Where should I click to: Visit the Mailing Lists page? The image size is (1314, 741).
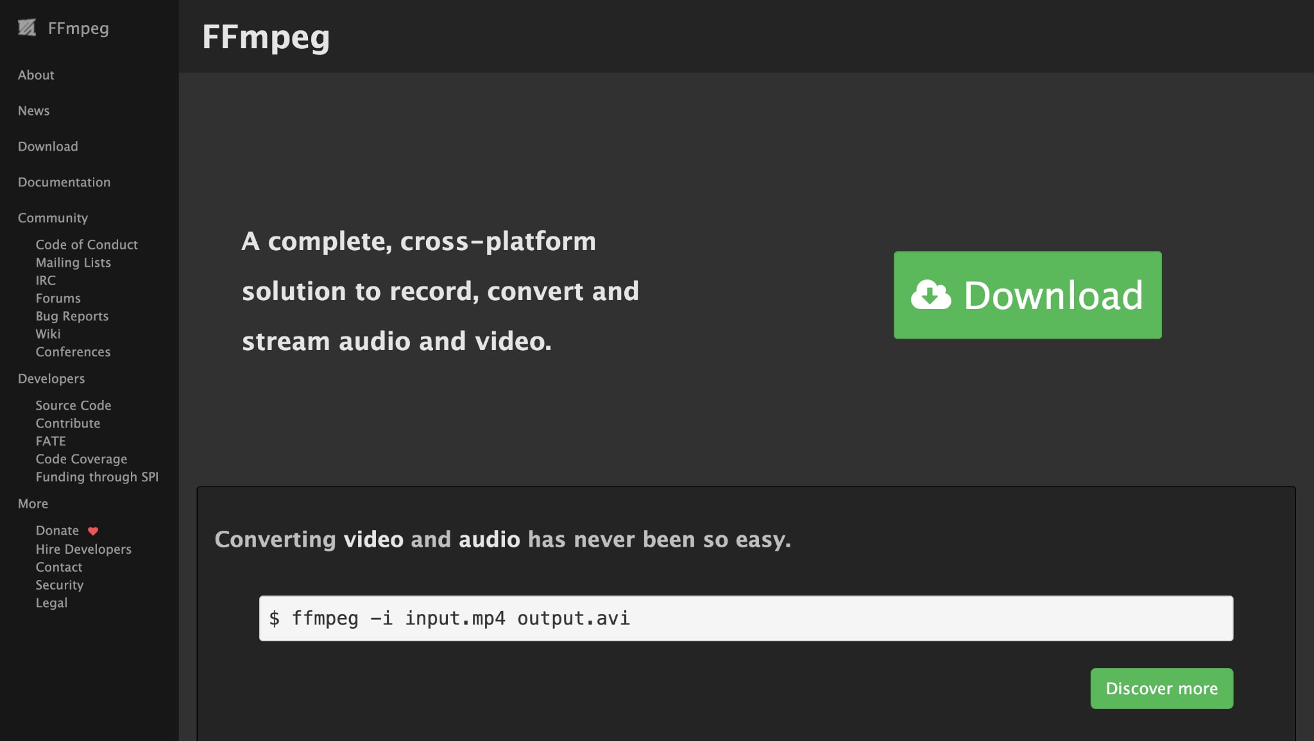[73, 262]
